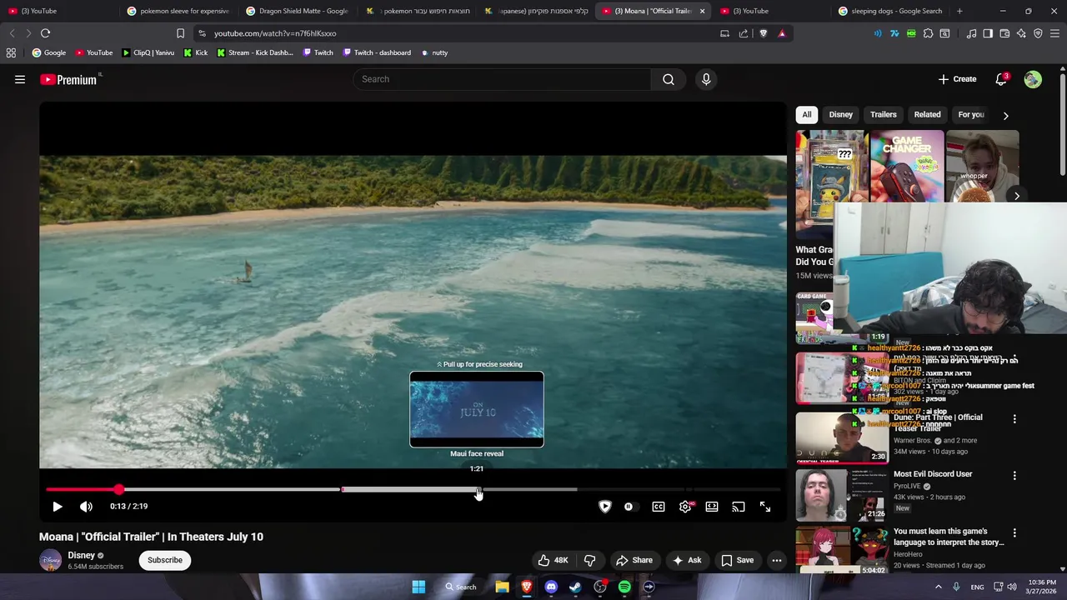Click the Disney channel avatar
Viewport: 1067px width, 600px height.
click(51, 560)
